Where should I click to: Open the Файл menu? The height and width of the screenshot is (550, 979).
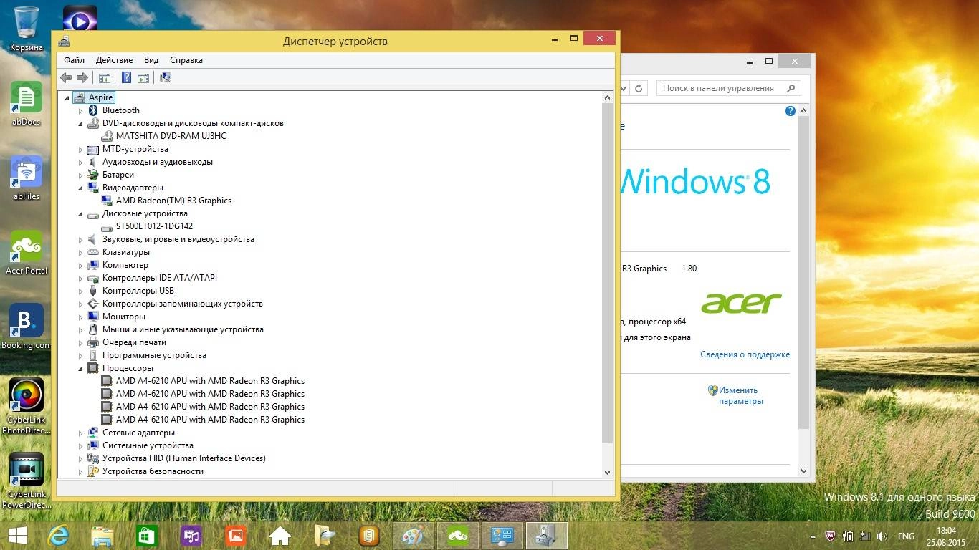coord(74,60)
